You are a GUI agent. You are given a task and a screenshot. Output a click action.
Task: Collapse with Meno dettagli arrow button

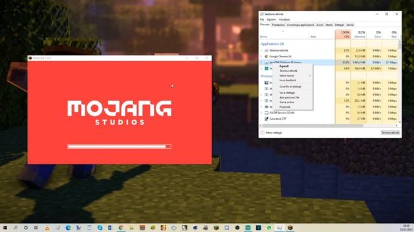pos(262,133)
